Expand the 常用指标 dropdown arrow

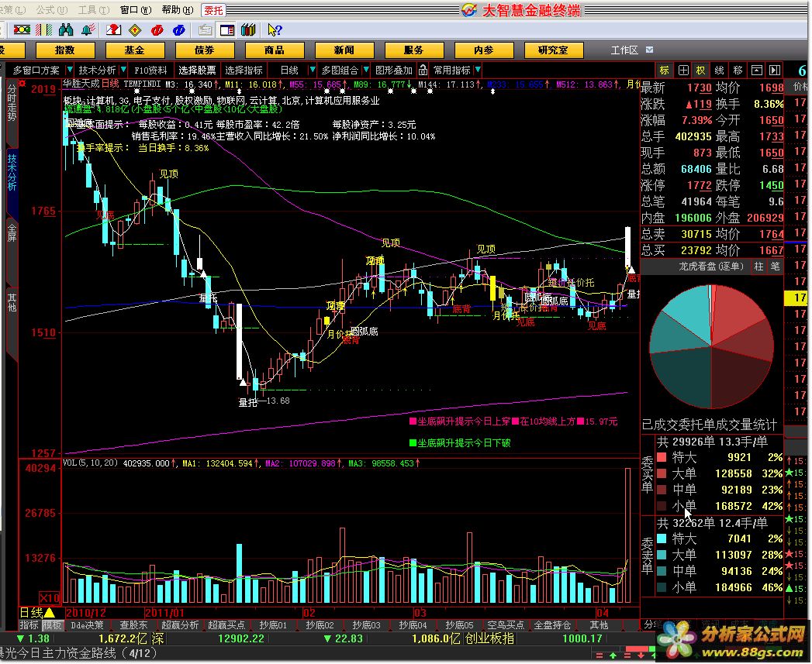tap(478, 70)
